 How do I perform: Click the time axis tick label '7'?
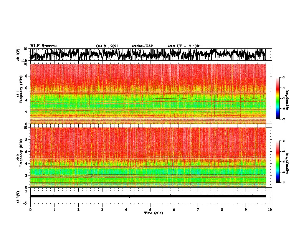pos(198,210)
